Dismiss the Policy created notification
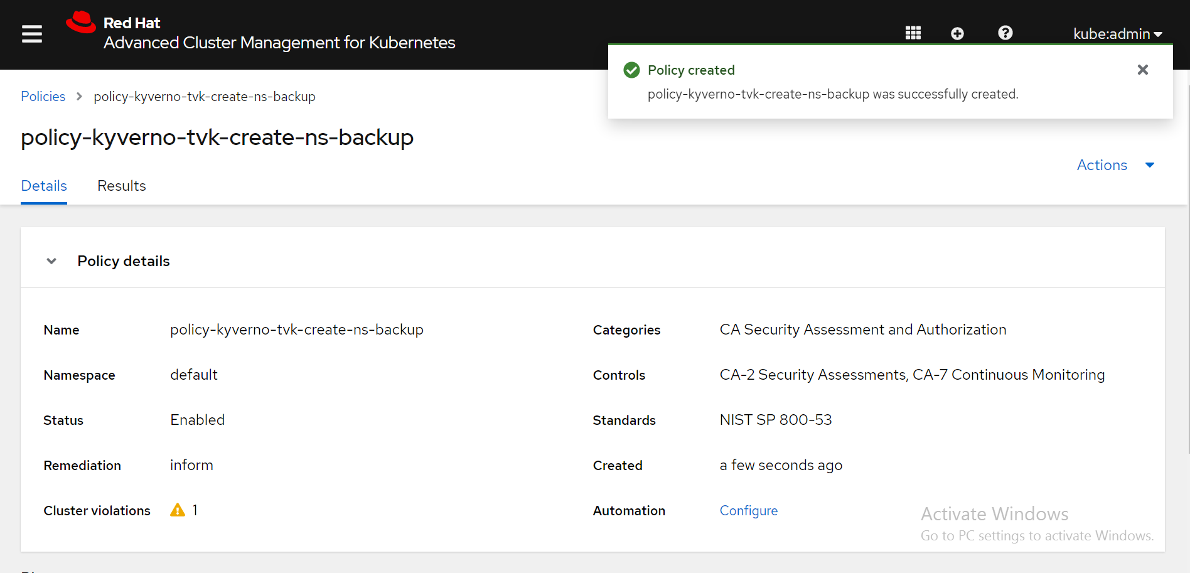 1142,70
